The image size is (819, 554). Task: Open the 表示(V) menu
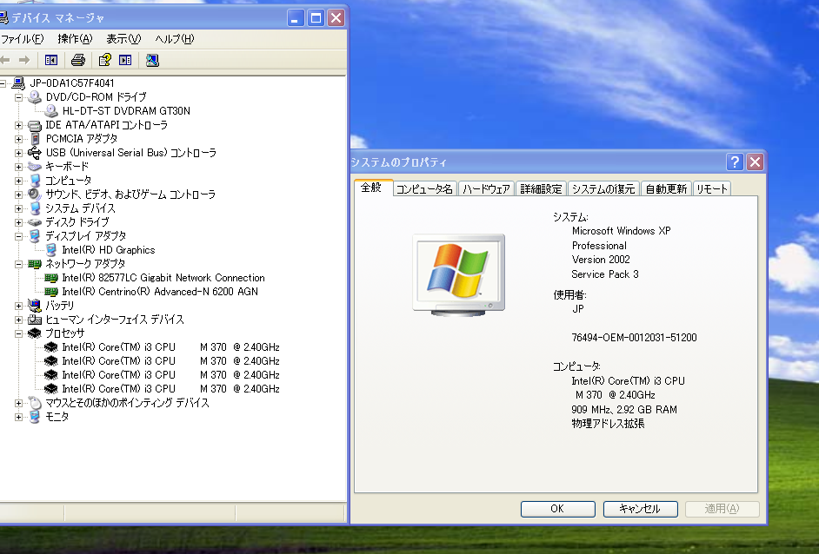pos(123,39)
